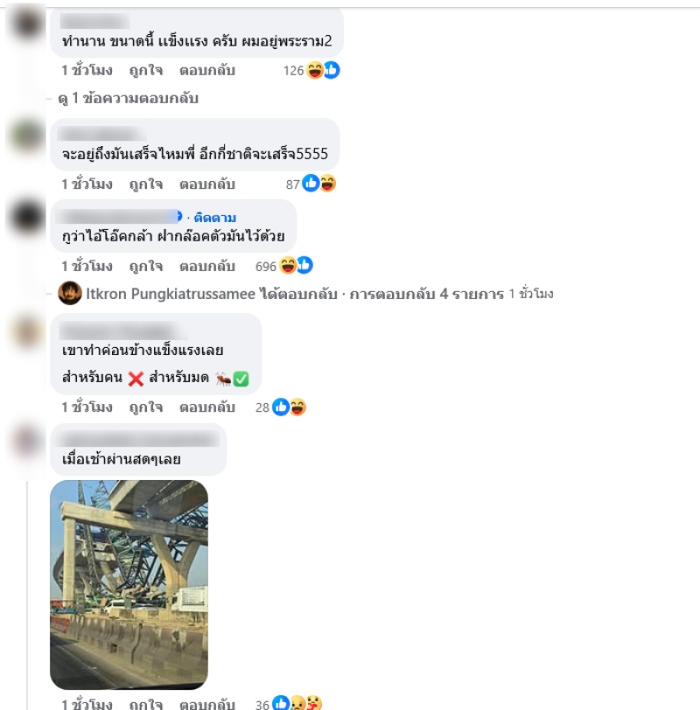Expand ดู 1 ข้อความตอบกลับ replies
The width and height of the screenshot is (700, 710).
click(129, 98)
